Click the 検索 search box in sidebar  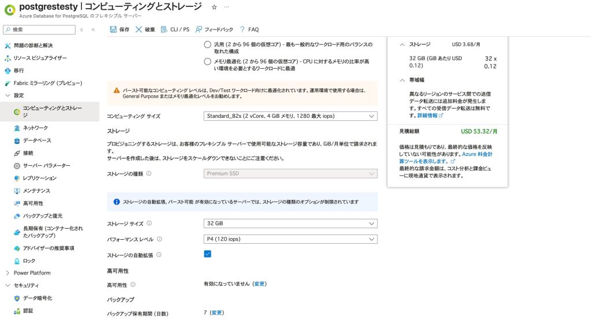[x=40, y=29]
